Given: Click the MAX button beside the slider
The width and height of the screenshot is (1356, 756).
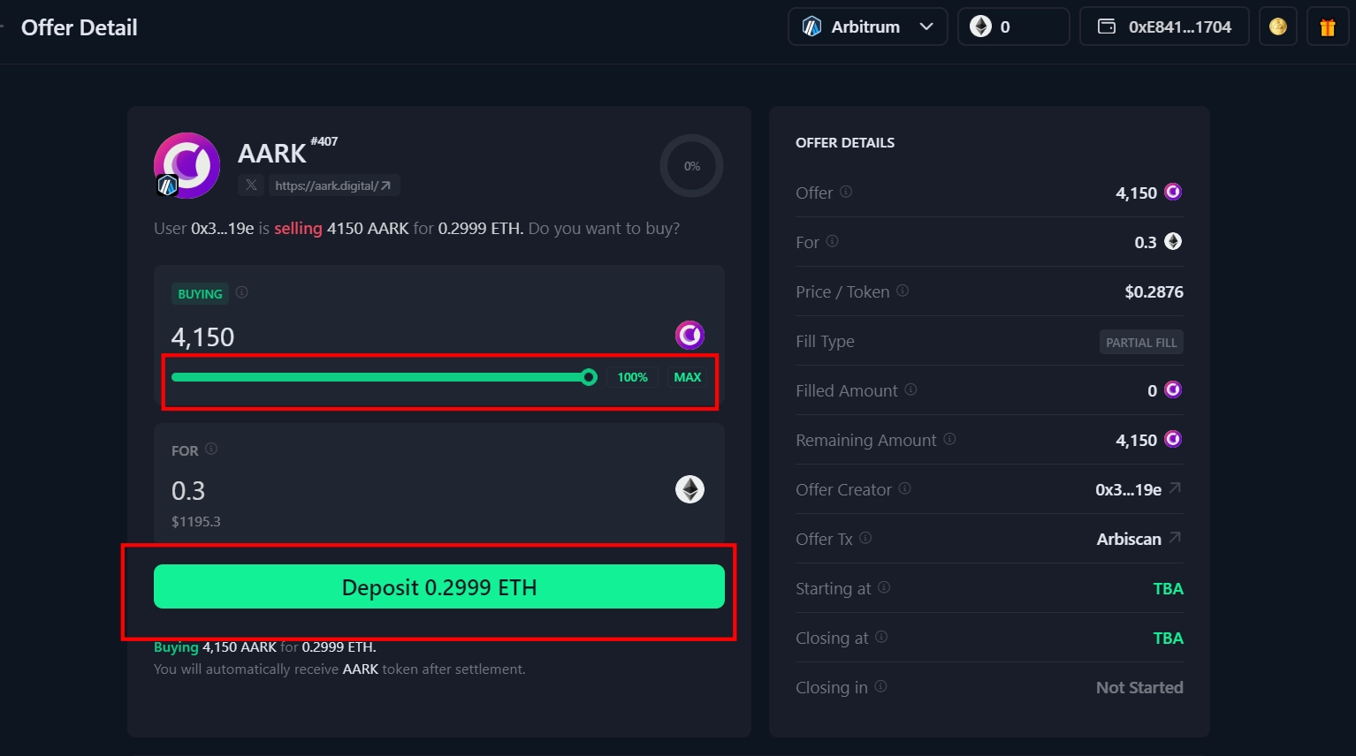Looking at the screenshot, I should pyautogui.click(x=688, y=377).
